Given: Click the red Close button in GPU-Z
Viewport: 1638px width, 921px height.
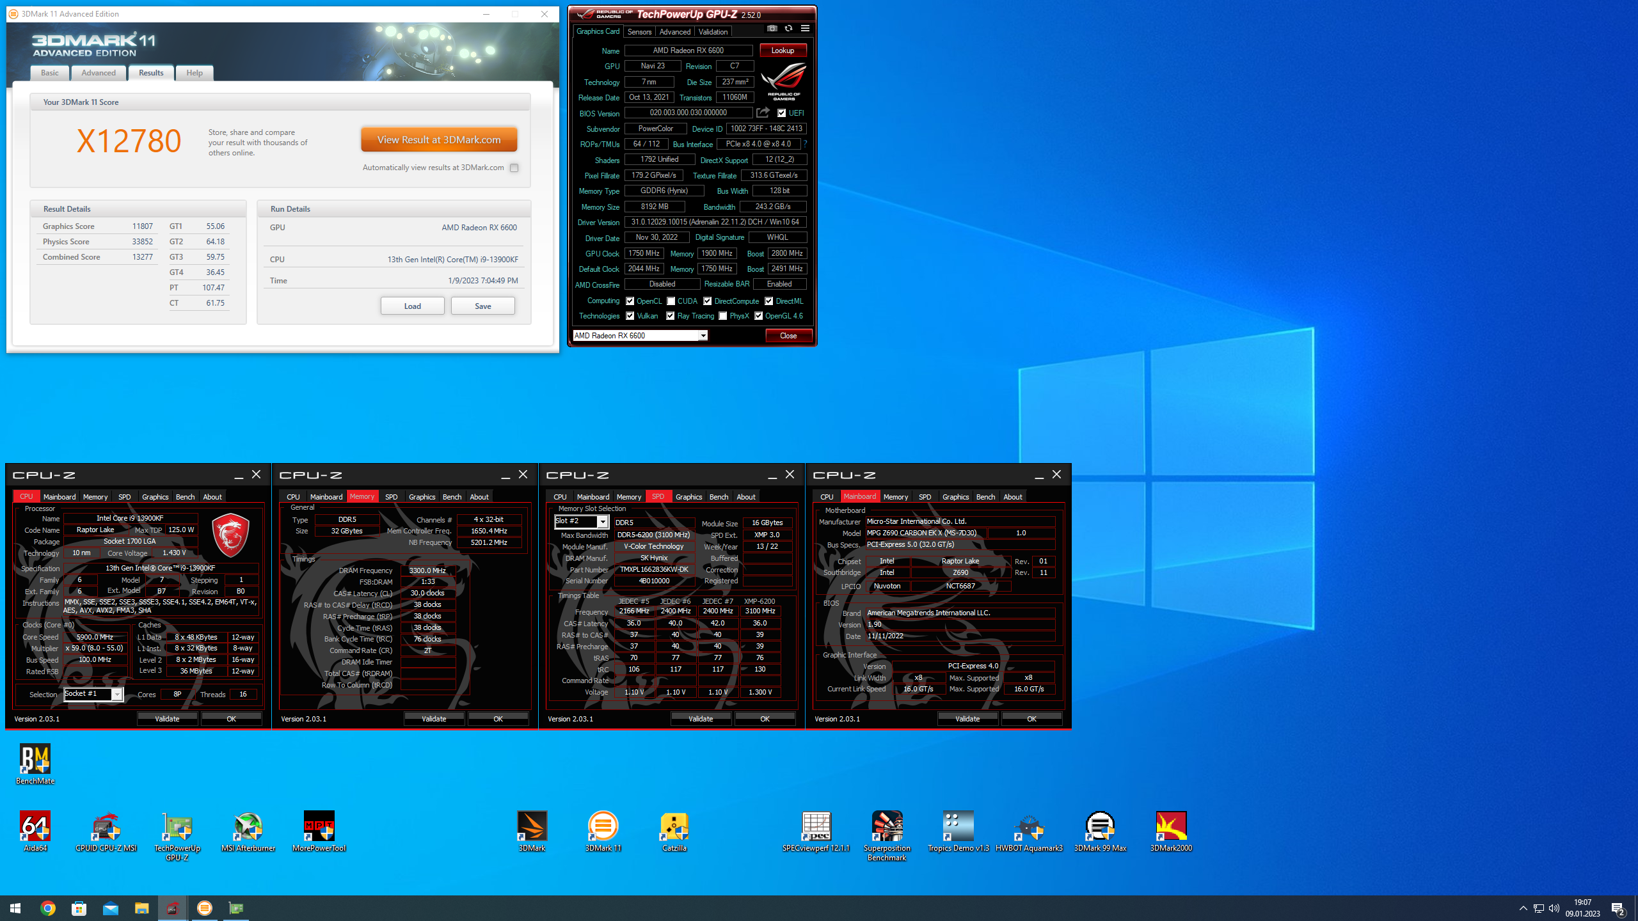Looking at the screenshot, I should (x=788, y=336).
